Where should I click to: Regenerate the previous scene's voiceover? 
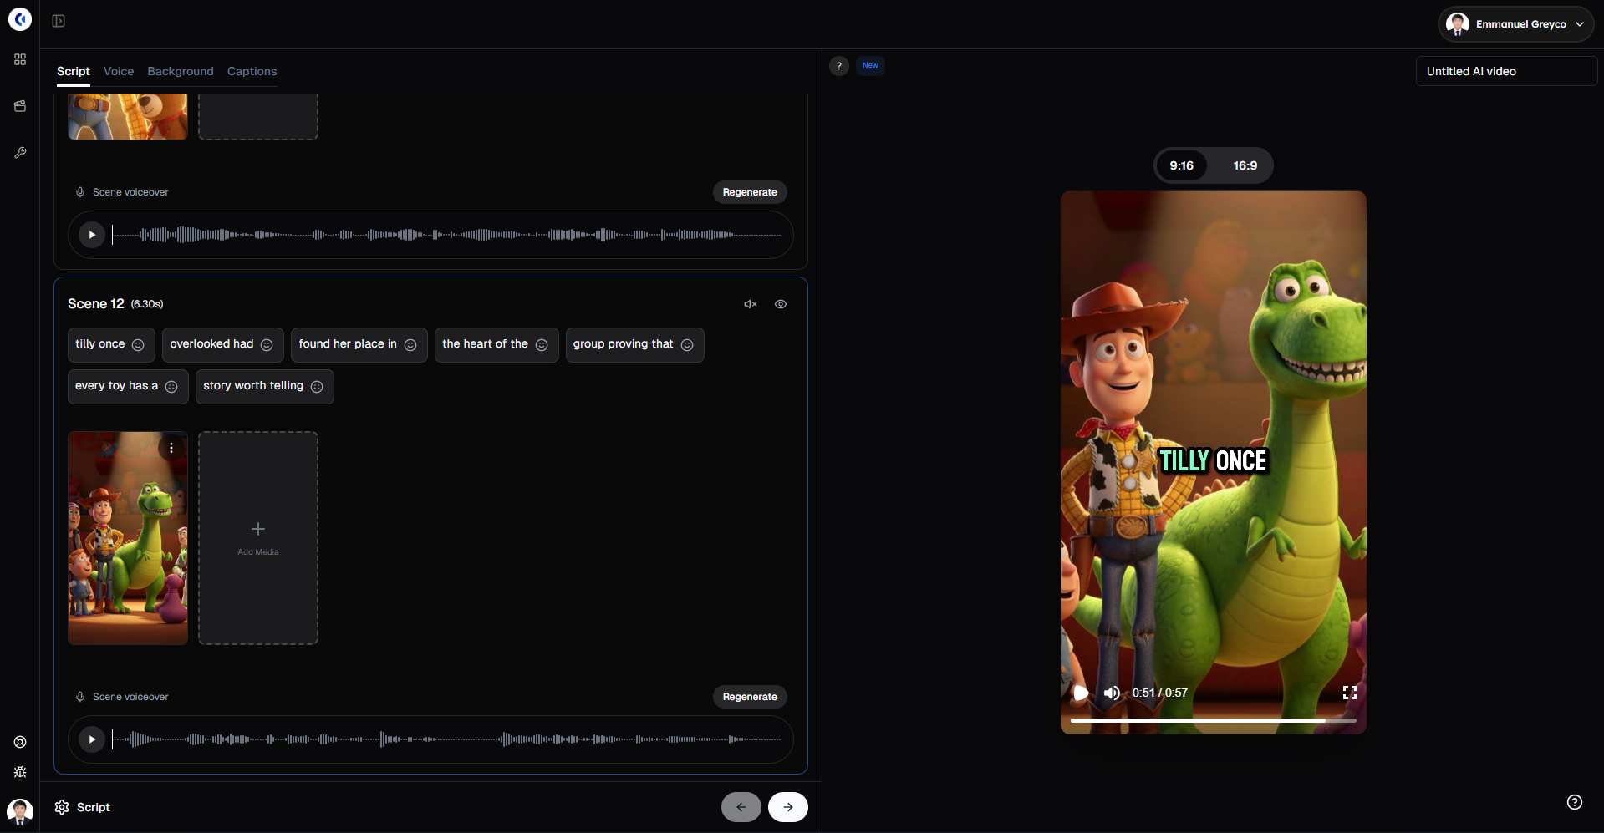tap(750, 192)
